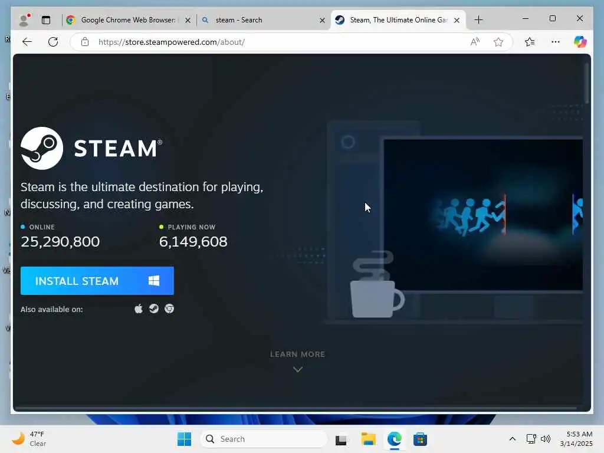The width and height of the screenshot is (604, 453).
Task: Expand the chevron below LEARN MORE
Action: point(298,369)
